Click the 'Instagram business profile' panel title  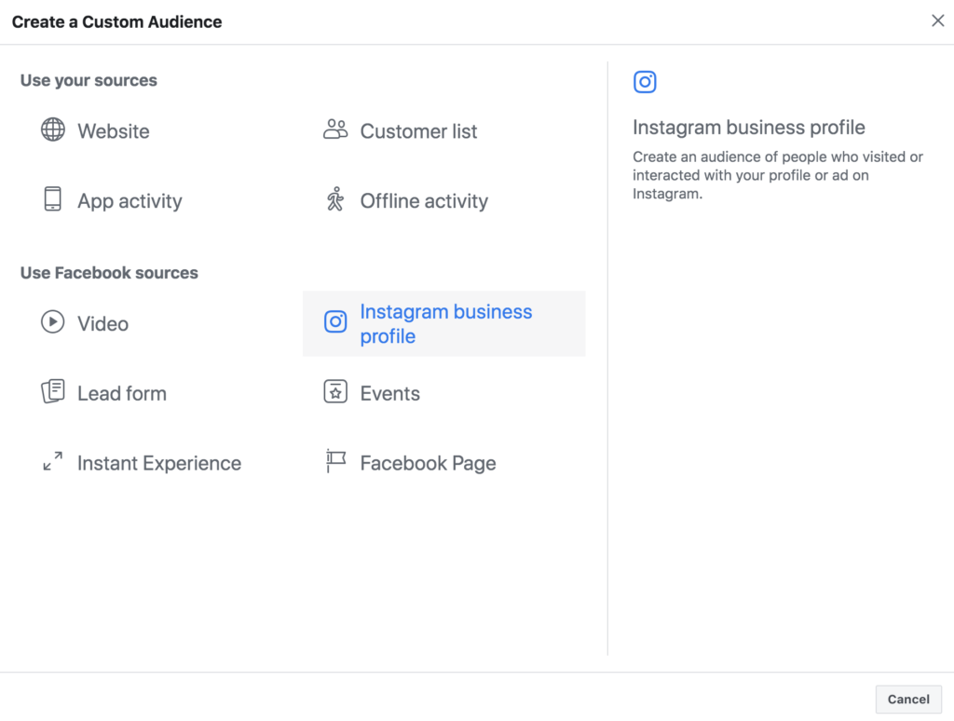click(749, 128)
